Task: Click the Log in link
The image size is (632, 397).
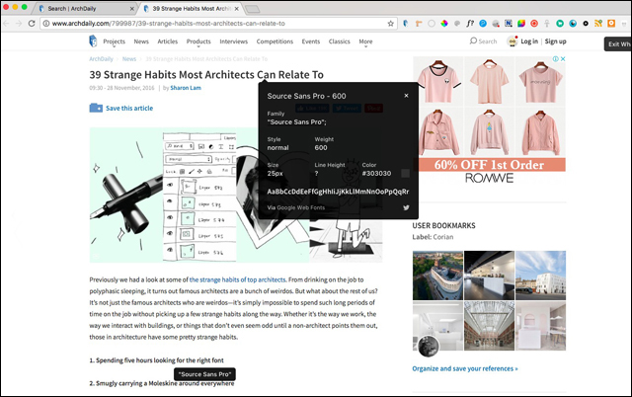Action: click(529, 41)
